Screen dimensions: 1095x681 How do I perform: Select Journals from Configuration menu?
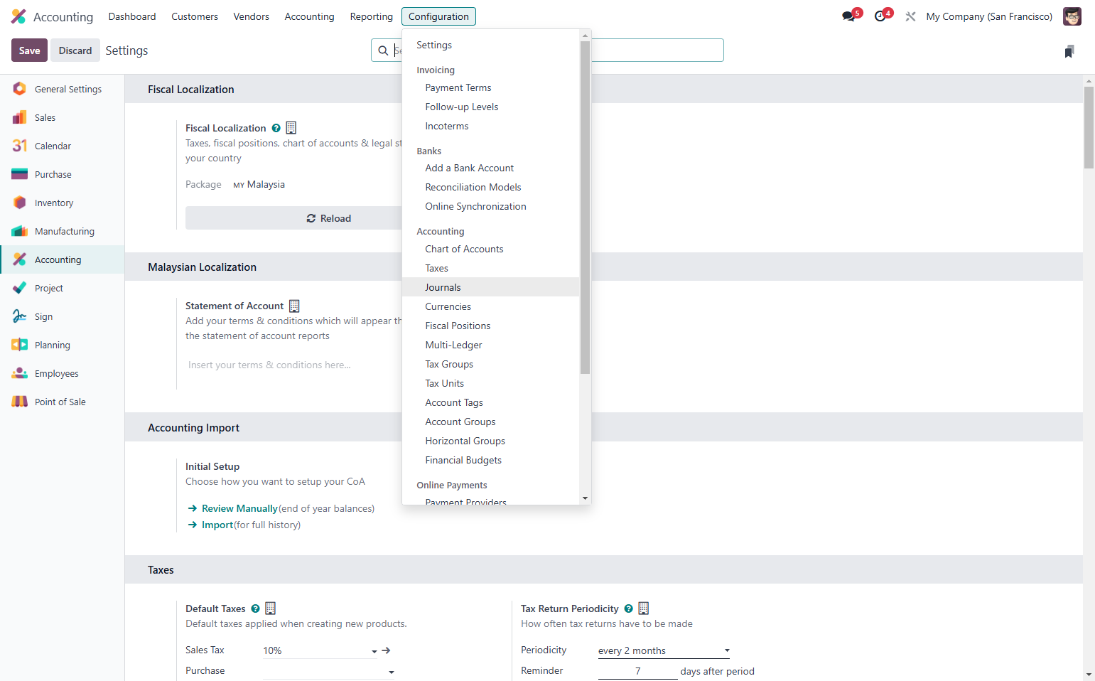click(491, 287)
